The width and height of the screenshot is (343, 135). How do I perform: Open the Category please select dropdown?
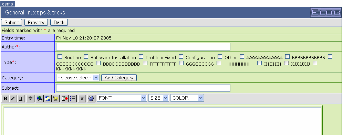point(77,78)
